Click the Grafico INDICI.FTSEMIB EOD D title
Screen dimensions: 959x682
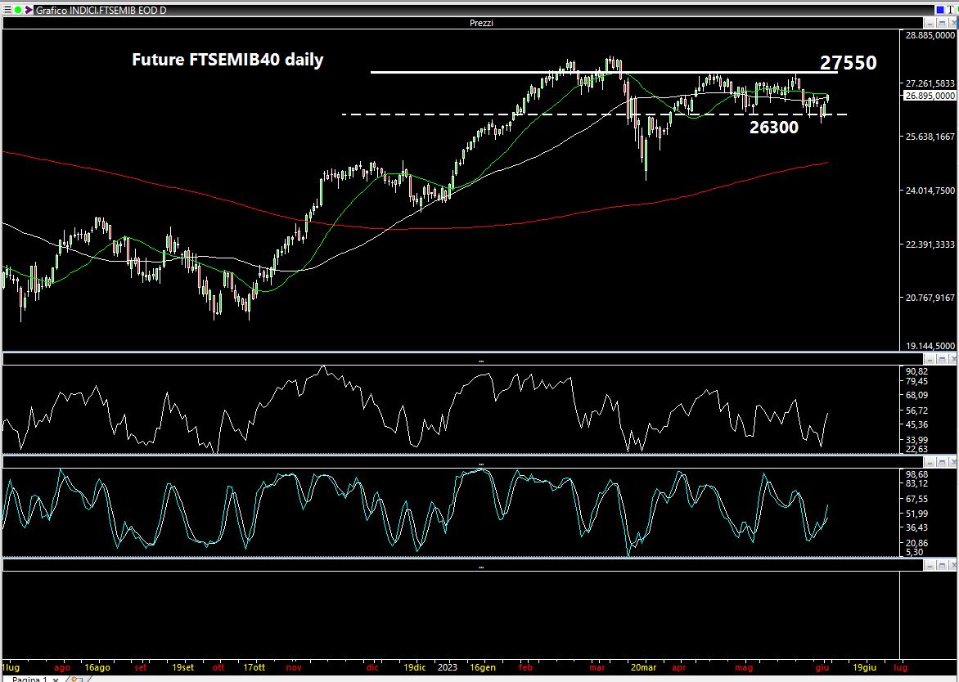101,11
